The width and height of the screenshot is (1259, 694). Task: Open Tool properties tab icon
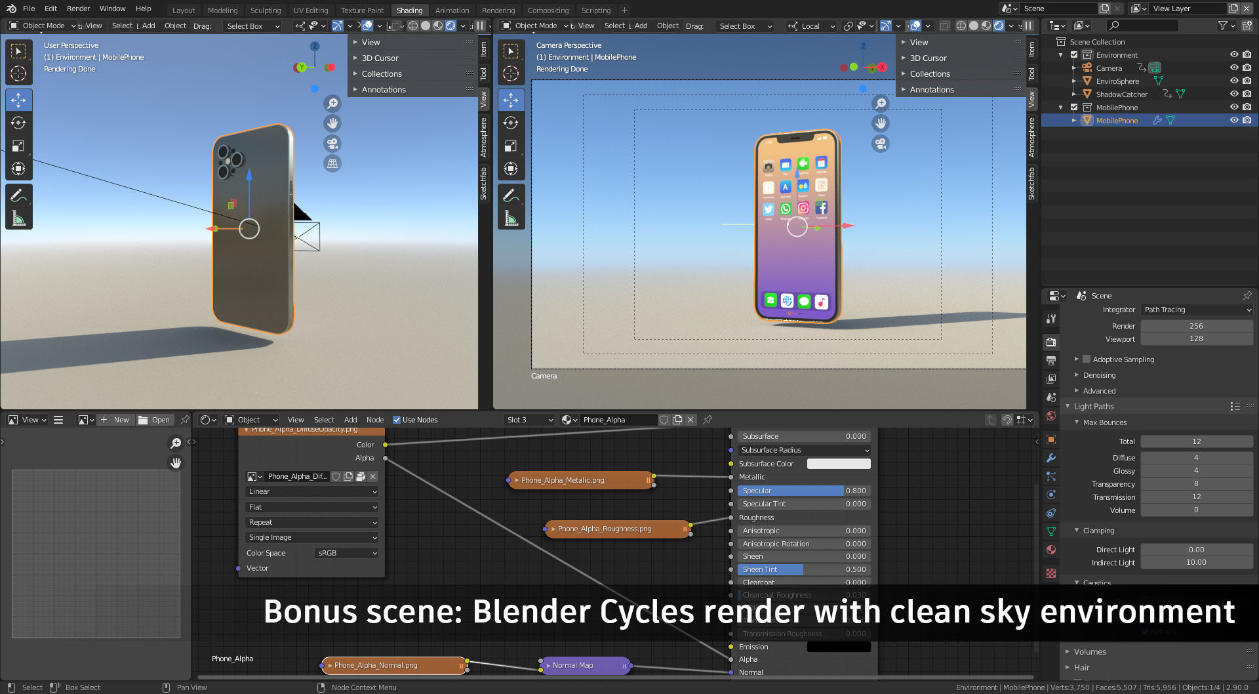click(1051, 318)
